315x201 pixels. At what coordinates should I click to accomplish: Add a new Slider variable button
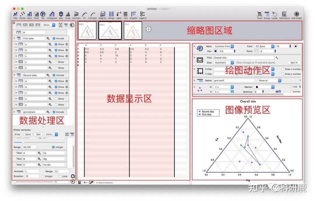click(17, 134)
